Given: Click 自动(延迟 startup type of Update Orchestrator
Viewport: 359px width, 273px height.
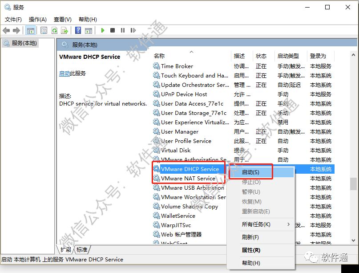Looking at the screenshot, I should [x=289, y=85].
